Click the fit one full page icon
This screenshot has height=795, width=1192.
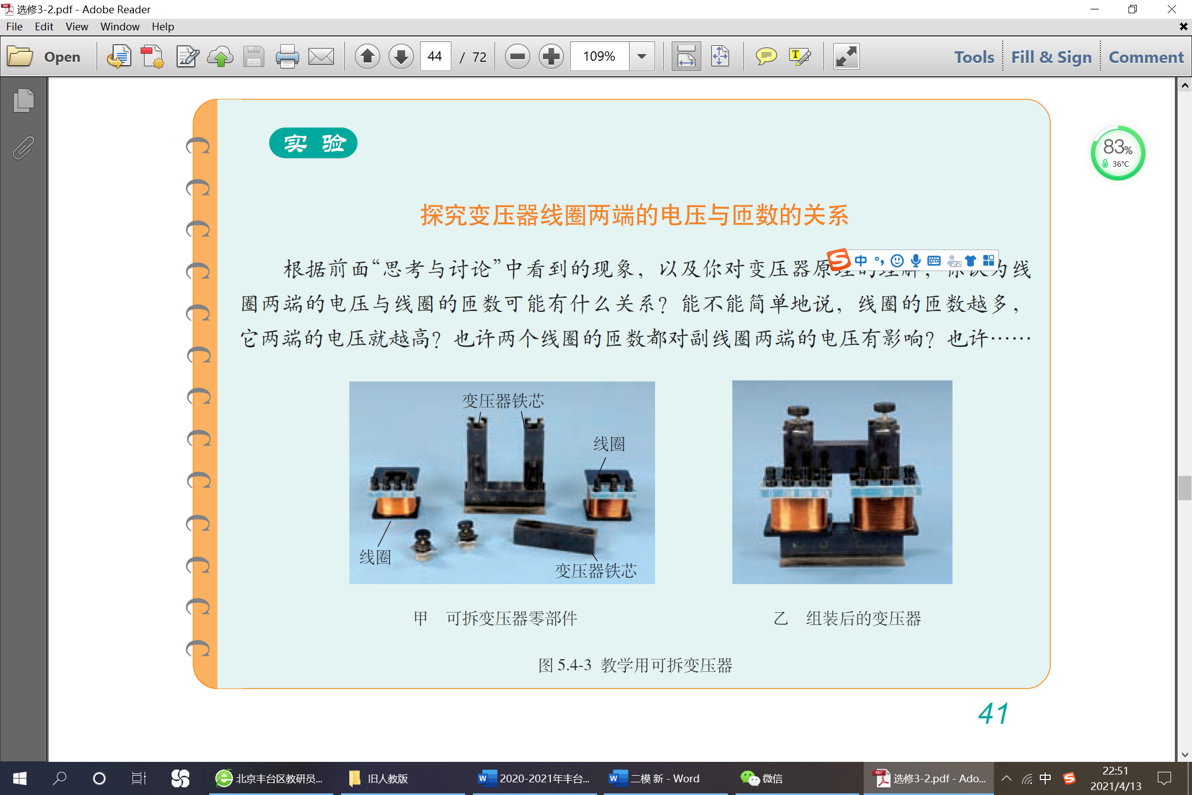click(720, 56)
